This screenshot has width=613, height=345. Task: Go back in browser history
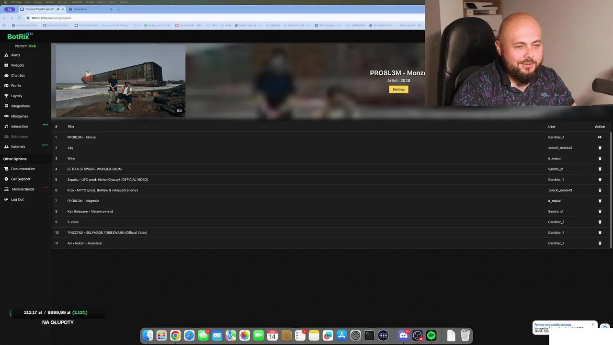[5, 18]
